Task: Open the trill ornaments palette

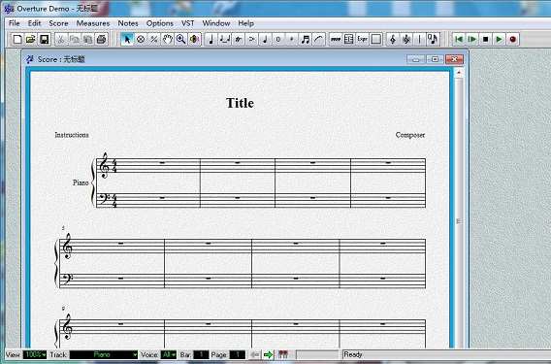Action: tap(238, 39)
